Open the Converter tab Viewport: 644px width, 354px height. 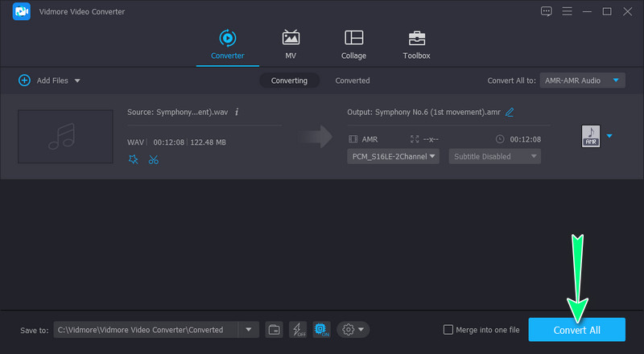[227, 44]
